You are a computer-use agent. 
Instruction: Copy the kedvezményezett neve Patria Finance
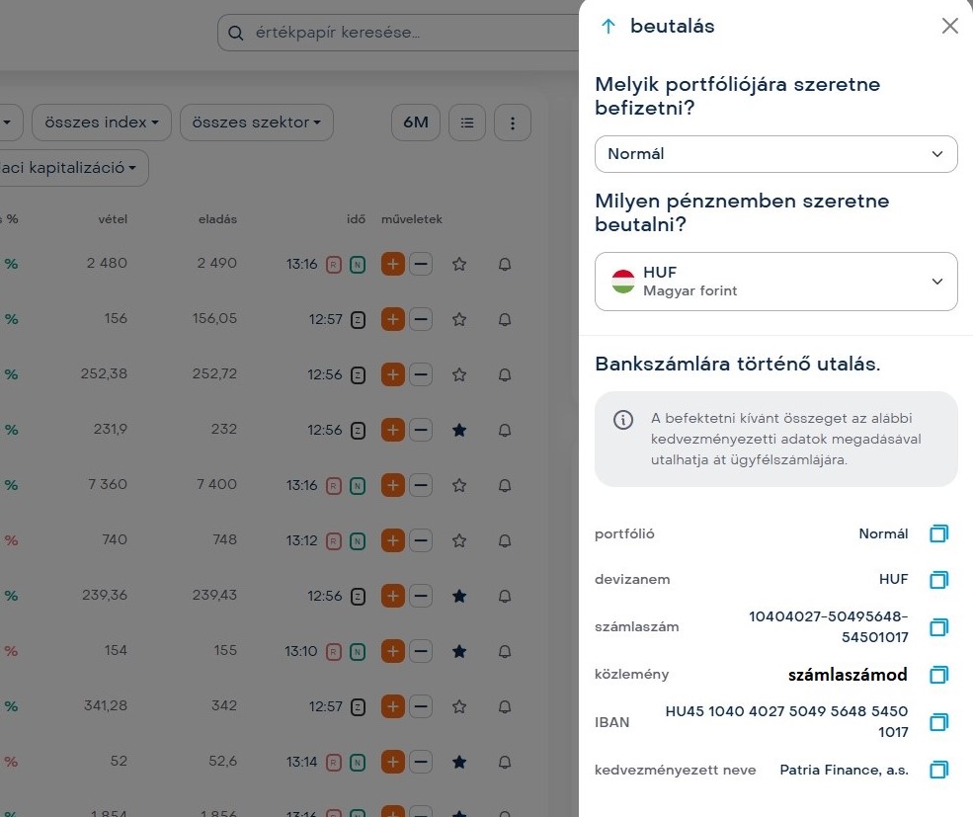938,770
